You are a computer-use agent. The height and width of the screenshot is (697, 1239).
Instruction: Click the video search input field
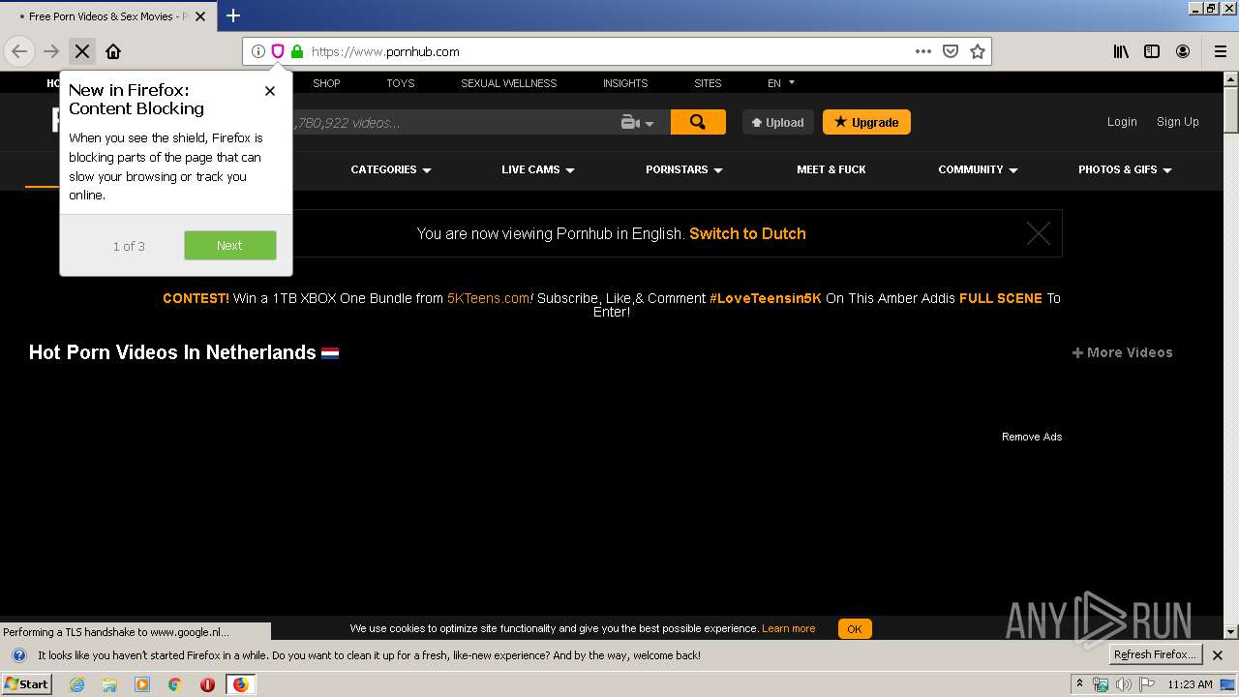pos(455,122)
